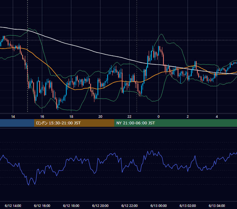This screenshot has height=209, width=237.
Task: Click the 14 hour label on the chart axis
Action: tap(13, 117)
